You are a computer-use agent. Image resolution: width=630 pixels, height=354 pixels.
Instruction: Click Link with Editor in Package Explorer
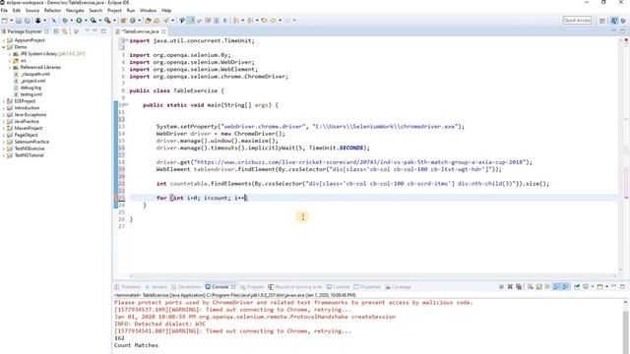coord(65,31)
